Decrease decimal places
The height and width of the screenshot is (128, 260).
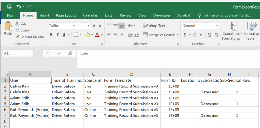tap(216, 35)
